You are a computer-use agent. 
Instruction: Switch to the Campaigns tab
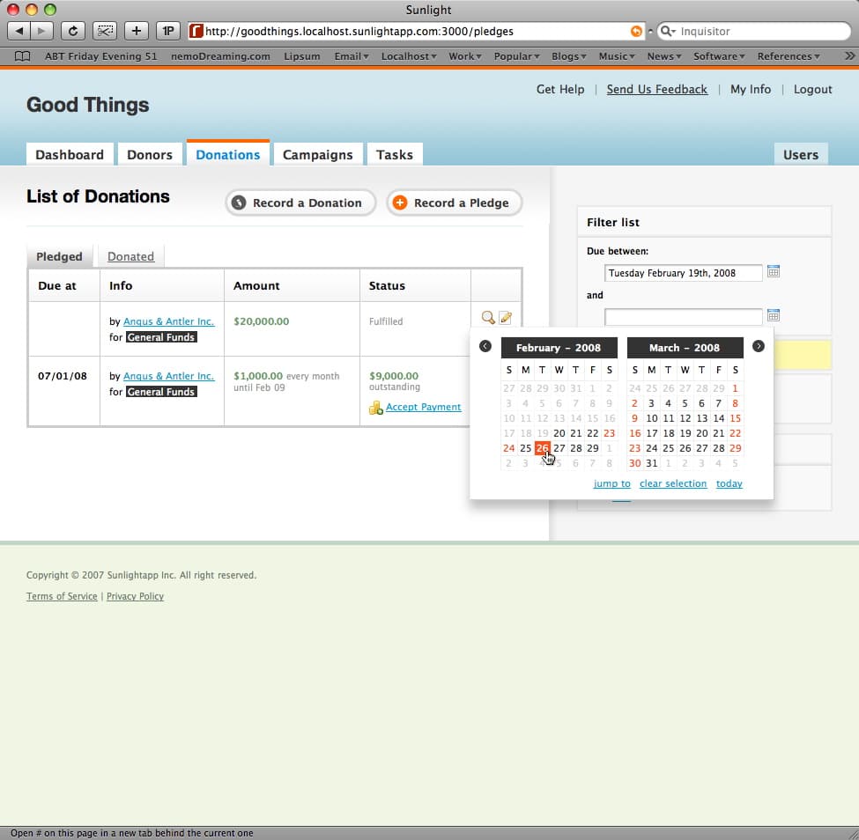(317, 154)
